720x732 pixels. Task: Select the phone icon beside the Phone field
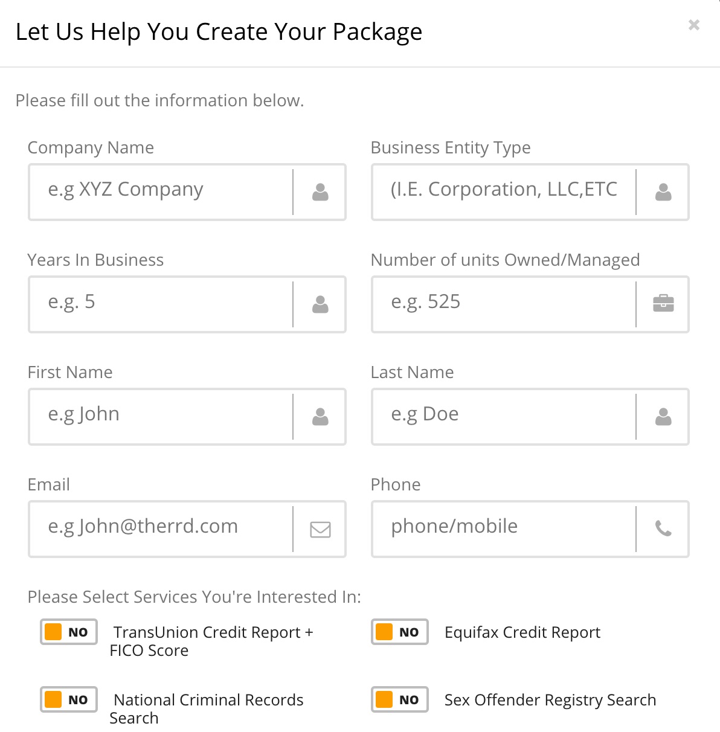[663, 529]
